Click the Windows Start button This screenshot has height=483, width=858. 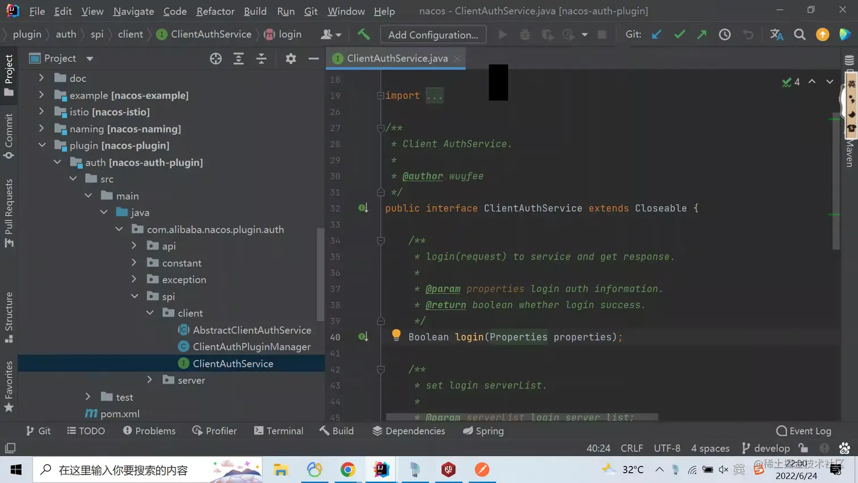point(16,469)
